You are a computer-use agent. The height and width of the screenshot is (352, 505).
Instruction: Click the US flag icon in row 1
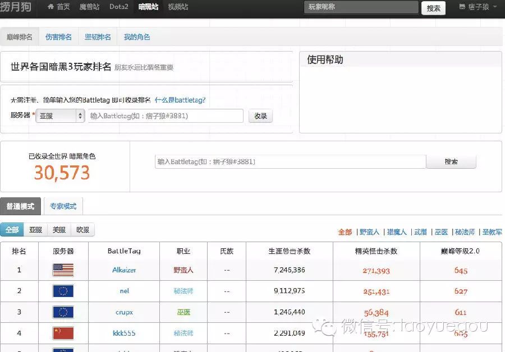tap(63, 270)
